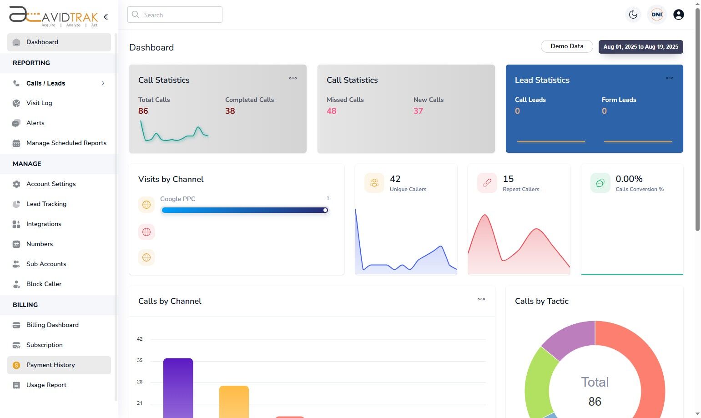Open Payment History
701x418 pixels.
pos(59,365)
